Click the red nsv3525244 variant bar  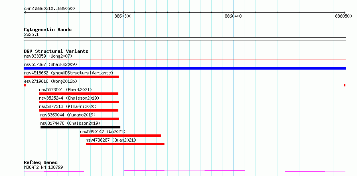[x=79, y=102]
